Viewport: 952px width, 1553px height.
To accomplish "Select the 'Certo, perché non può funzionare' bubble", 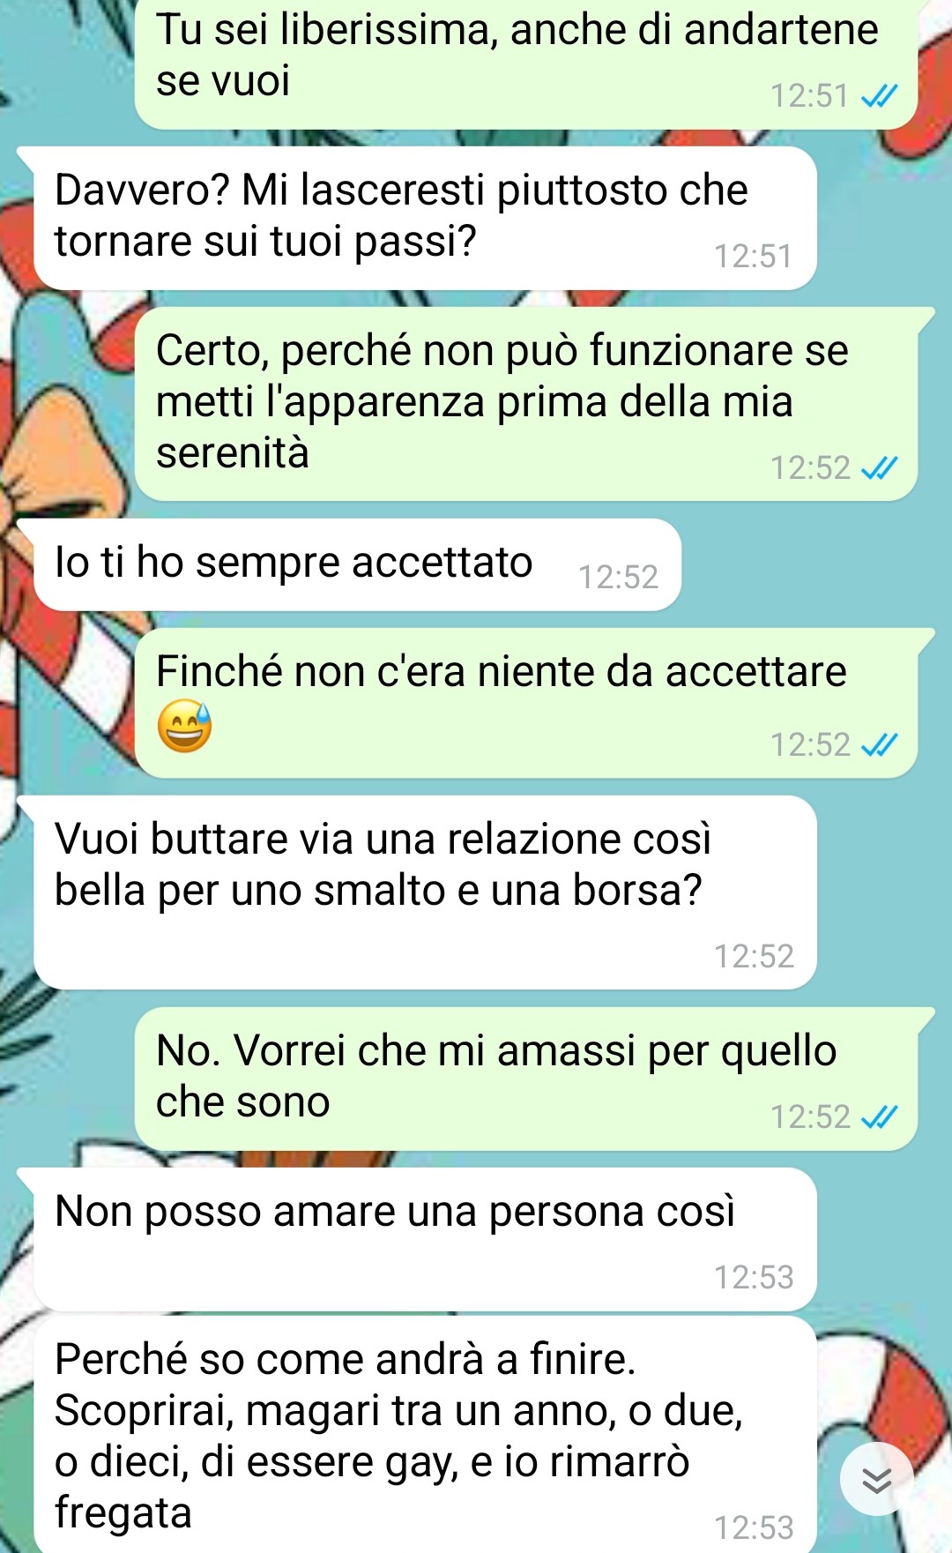I will pyautogui.click(x=526, y=404).
